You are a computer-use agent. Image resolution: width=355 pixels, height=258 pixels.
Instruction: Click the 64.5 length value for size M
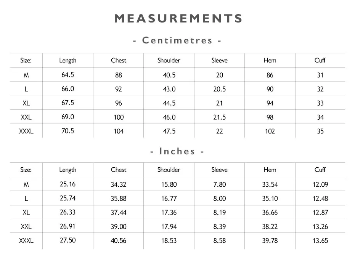pyautogui.click(x=68, y=75)
